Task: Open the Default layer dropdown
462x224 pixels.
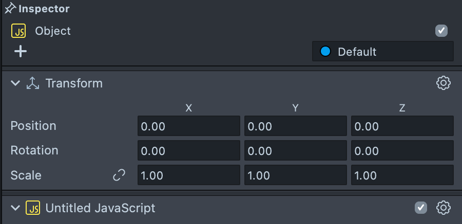Action: tap(383, 52)
